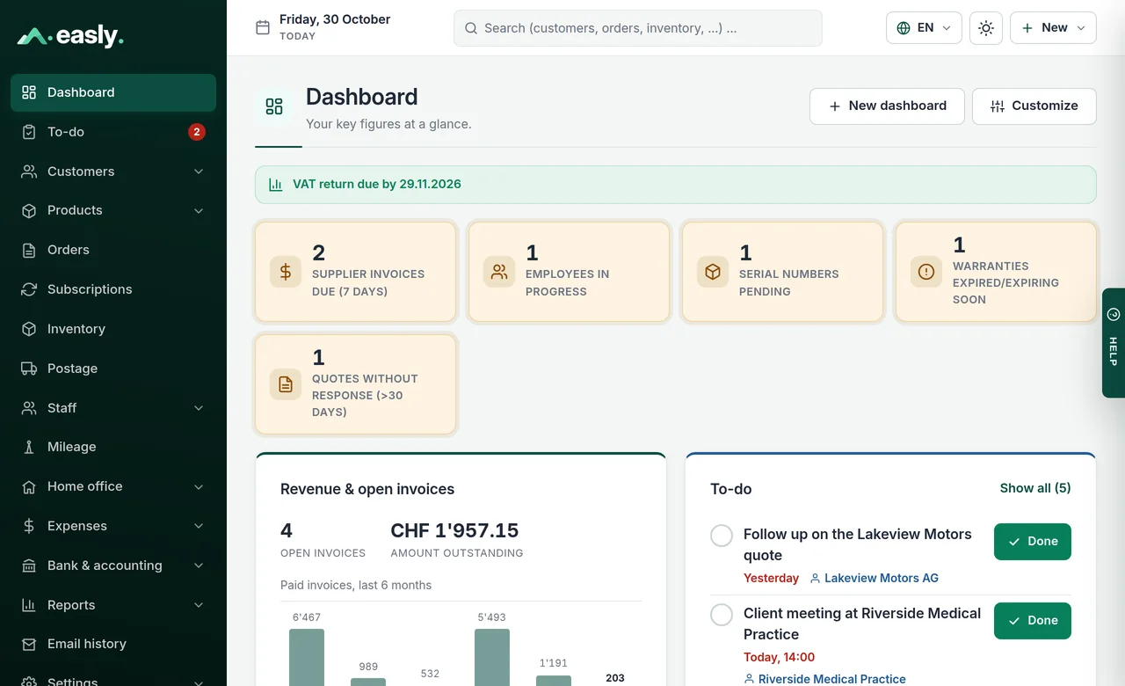This screenshot has width=1125, height=686.
Task: Click the easly logo
Action: (x=70, y=36)
